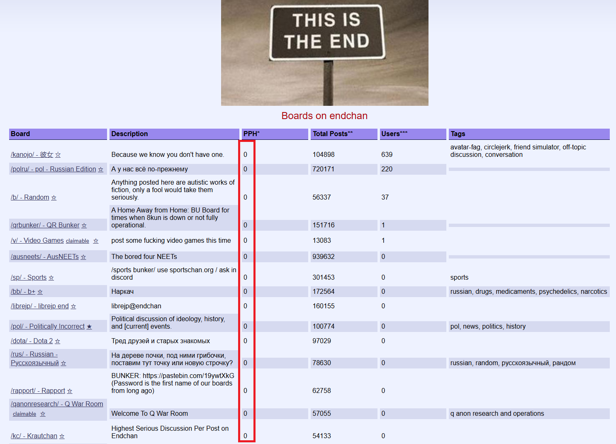
Task: Favorite the /qrbunker/ QR Bunker board
Action: click(x=84, y=225)
